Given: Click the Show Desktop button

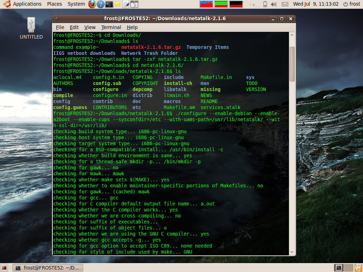Looking at the screenshot, I should (4, 268).
